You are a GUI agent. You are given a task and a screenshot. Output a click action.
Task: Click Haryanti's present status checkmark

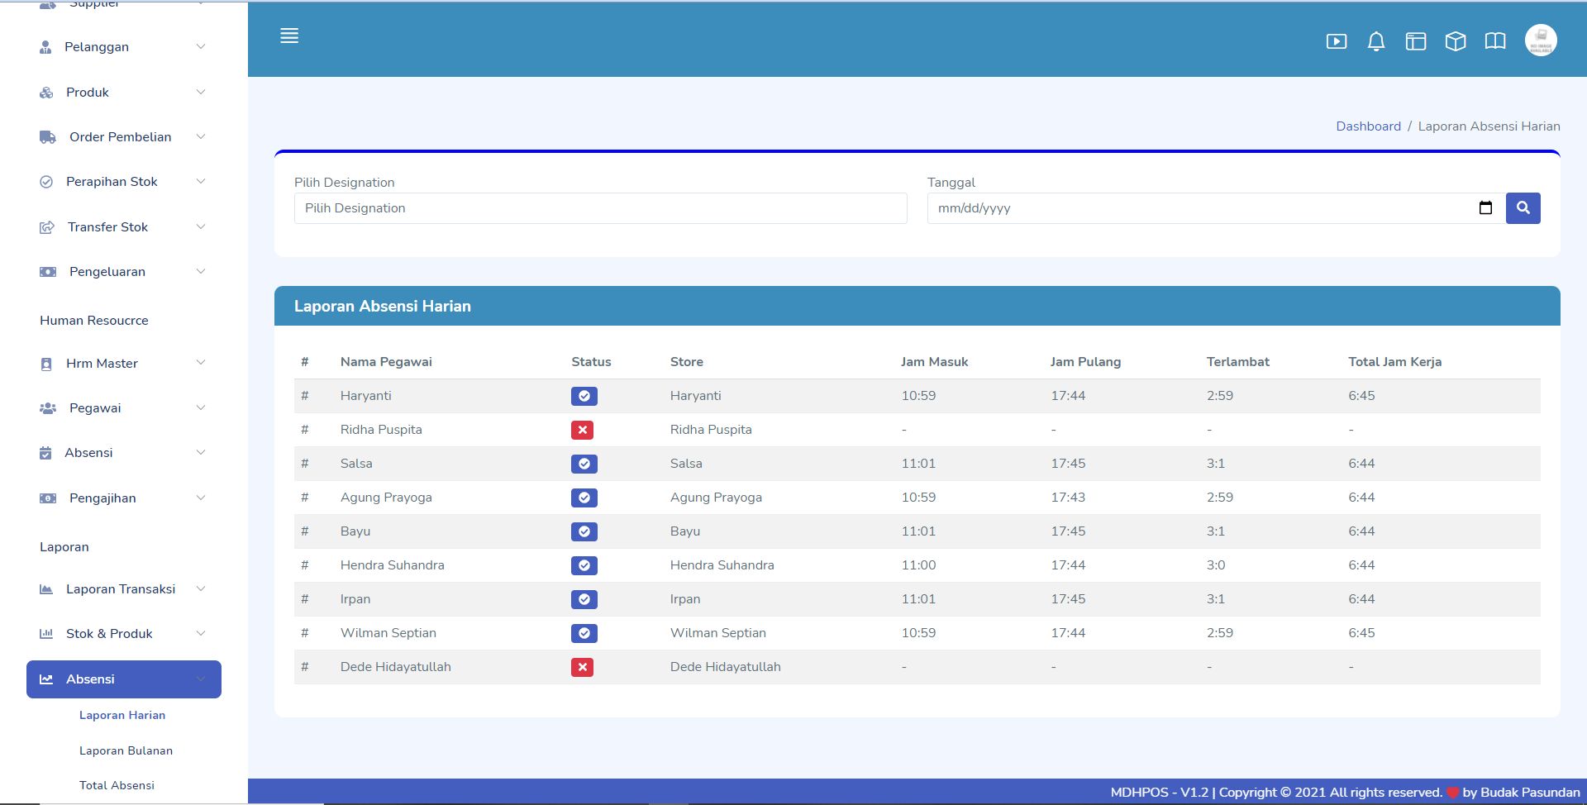584,396
